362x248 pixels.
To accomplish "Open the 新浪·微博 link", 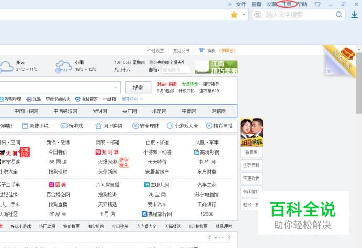I will click(x=58, y=143).
